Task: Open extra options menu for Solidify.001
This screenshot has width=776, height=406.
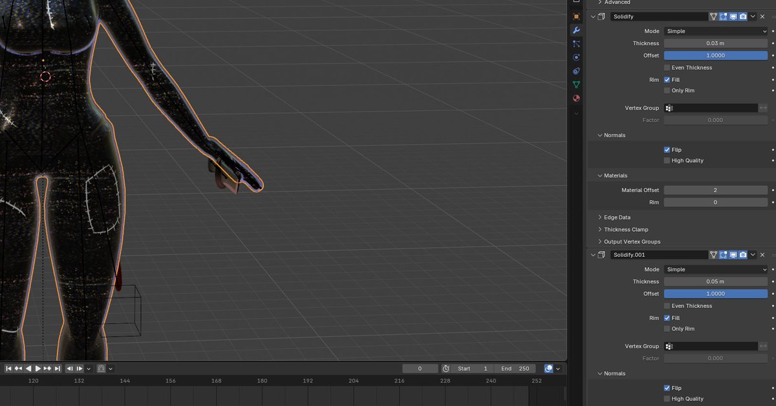Action: [x=753, y=255]
